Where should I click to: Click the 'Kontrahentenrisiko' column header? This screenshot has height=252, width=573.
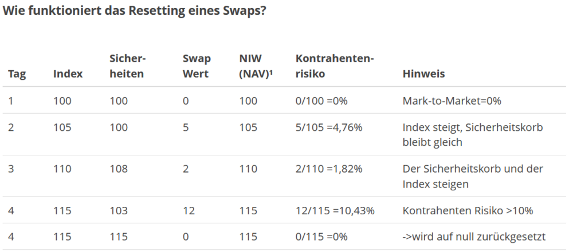coord(335,66)
